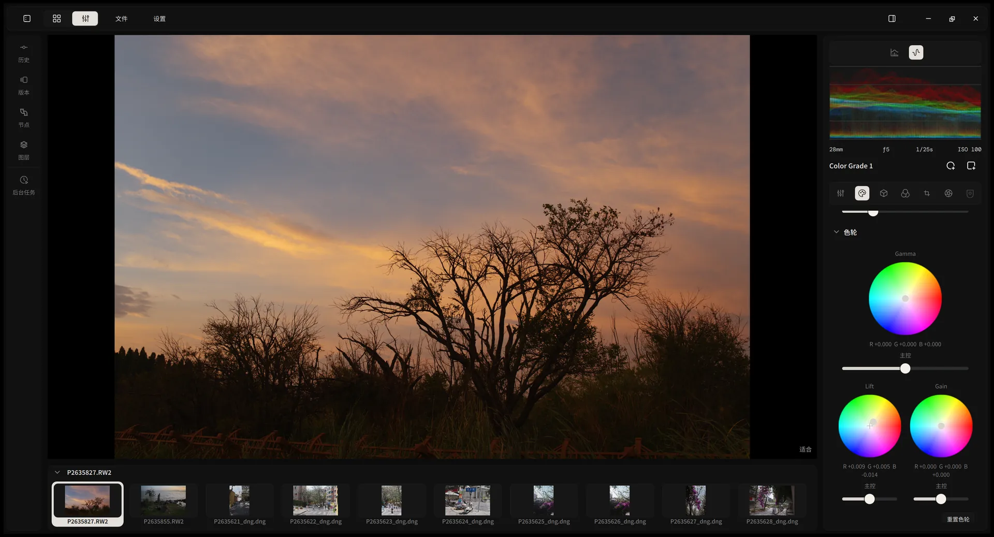994x537 pixels.
Task: Open the 节点 nodes panel
Action: (x=24, y=118)
